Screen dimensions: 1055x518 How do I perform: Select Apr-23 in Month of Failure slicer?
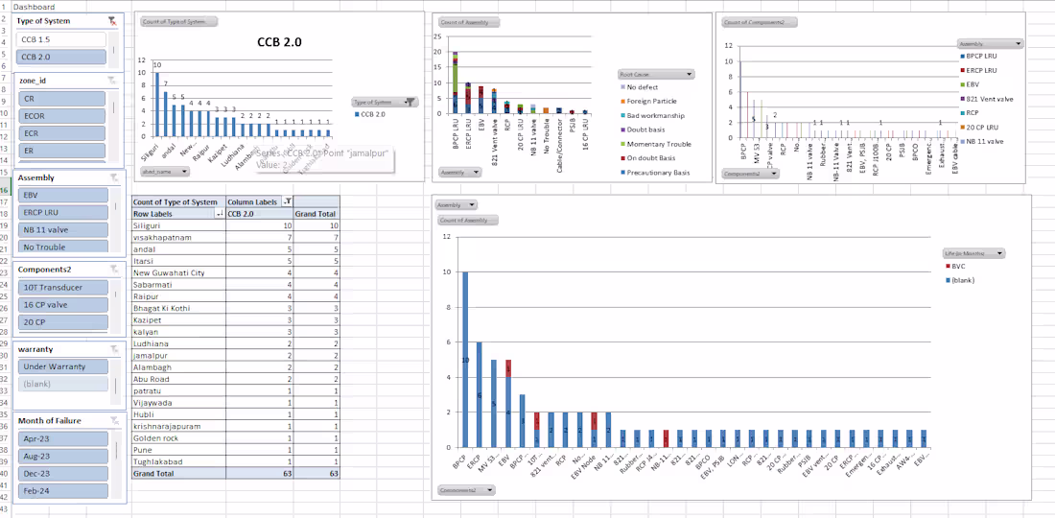pos(63,438)
